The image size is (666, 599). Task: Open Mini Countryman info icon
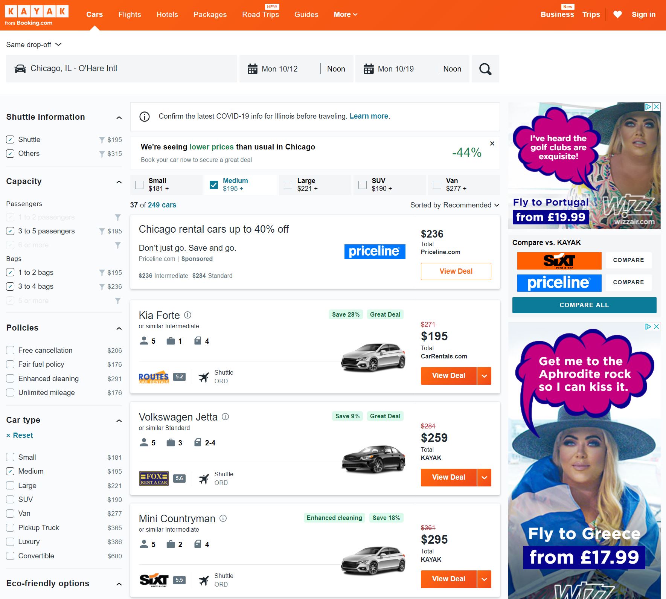click(x=223, y=518)
